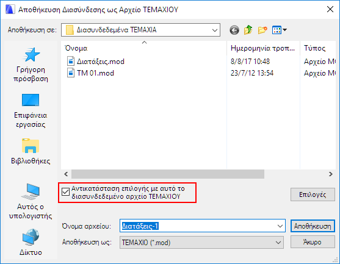Screen dimensions: 340x264
Task: Click the horizontal scrollbar right arrow
Action: point(331,174)
